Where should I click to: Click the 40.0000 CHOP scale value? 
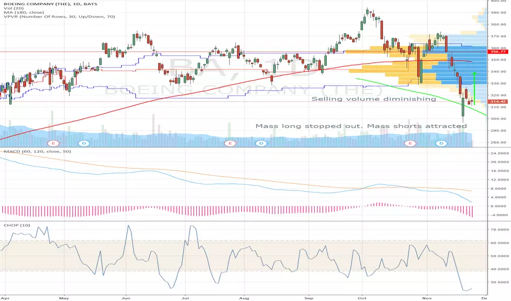click(x=499, y=269)
